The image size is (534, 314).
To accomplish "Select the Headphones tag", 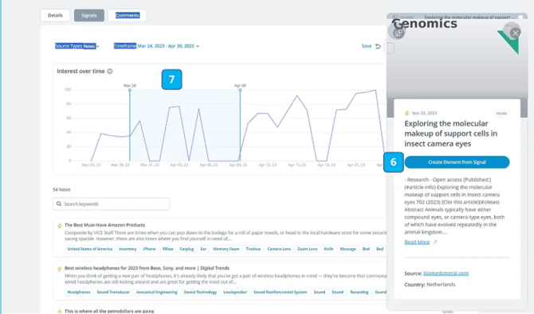I will coord(79,292).
